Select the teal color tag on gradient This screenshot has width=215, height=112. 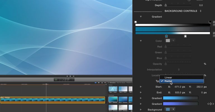[166, 36]
